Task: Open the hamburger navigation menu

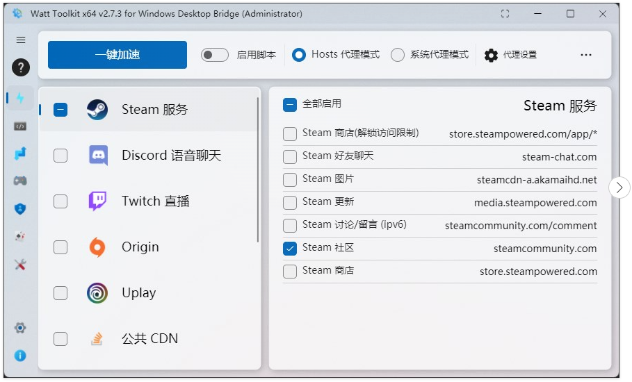Action: [21, 40]
